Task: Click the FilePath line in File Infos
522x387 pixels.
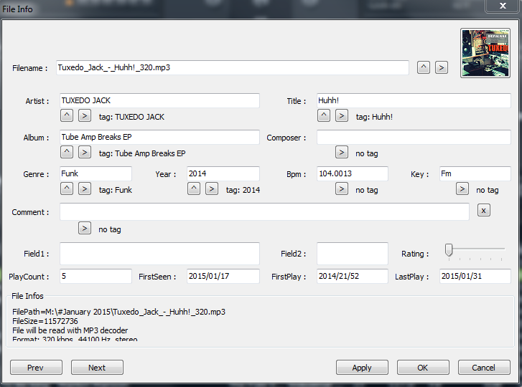Action: coord(119,312)
